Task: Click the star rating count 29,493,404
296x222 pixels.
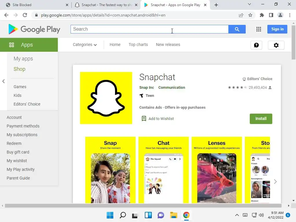Action: (x=258, y=87)
